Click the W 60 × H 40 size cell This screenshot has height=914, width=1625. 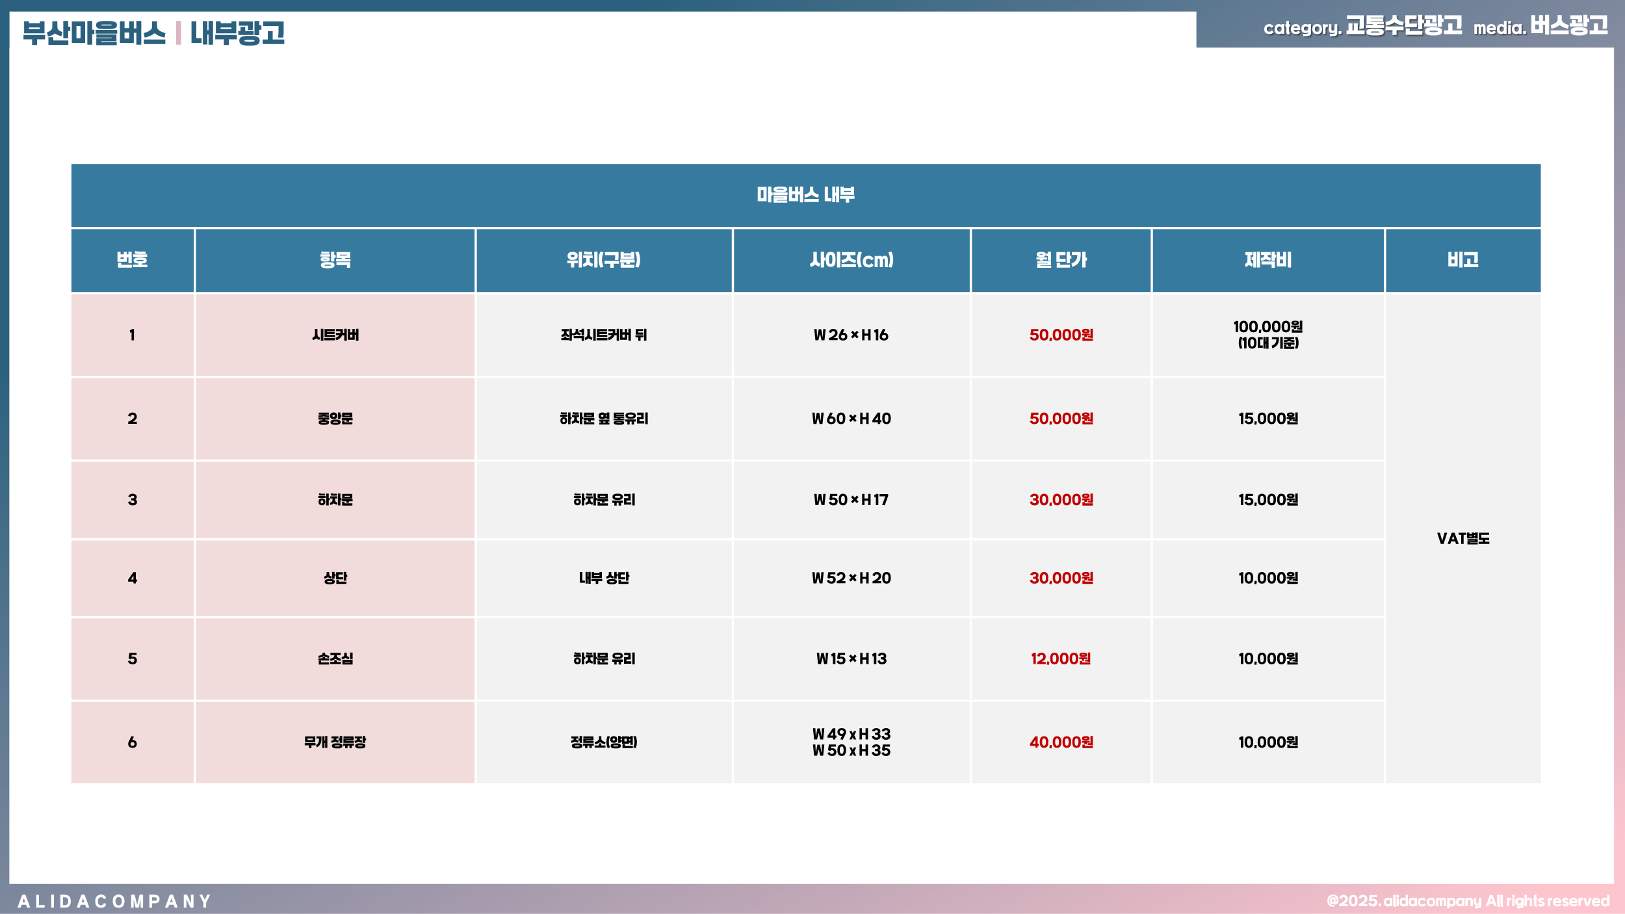(851, 419)
